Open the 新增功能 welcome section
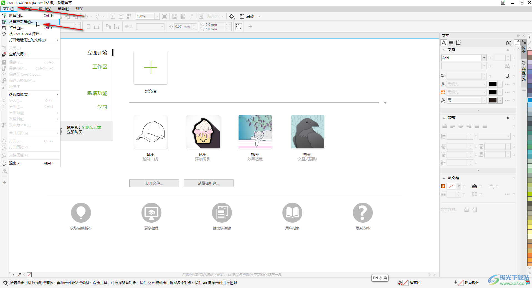The image size is (532, 288). 97,93
